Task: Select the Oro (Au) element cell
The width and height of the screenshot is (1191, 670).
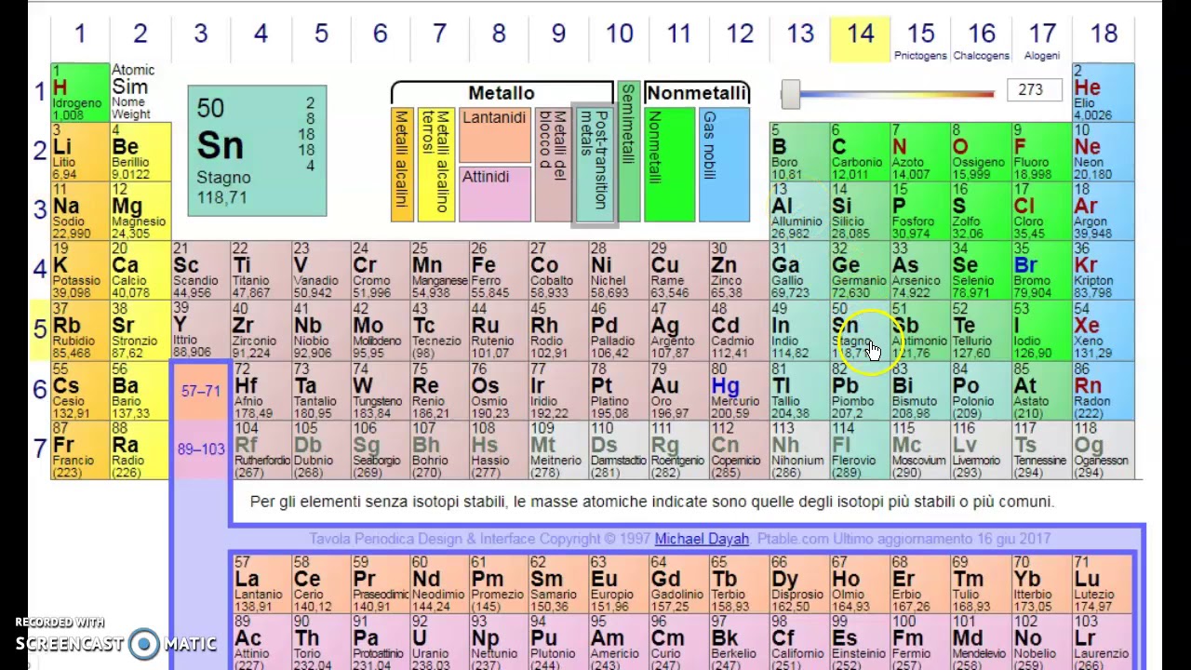Action: coord(679,391)
